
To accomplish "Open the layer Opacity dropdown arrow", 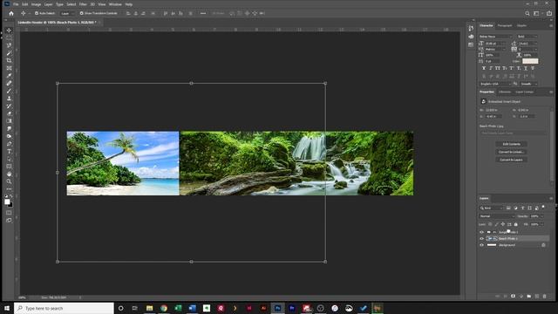I will click(x=541, y=216).
